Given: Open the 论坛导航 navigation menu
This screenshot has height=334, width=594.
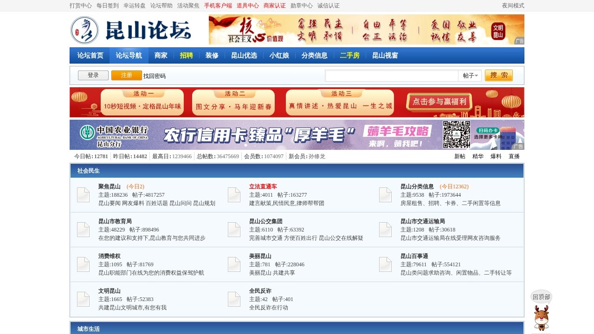Looking at the screenshot, I should [x=129, y=56].
